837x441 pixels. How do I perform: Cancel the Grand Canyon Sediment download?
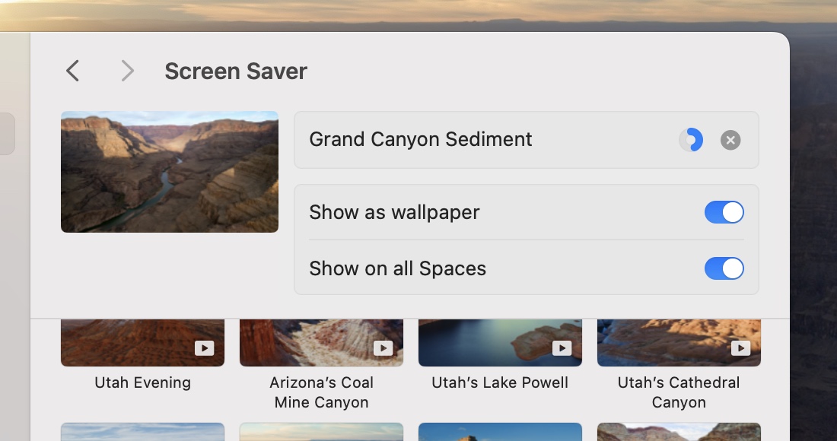coord(730,140)
